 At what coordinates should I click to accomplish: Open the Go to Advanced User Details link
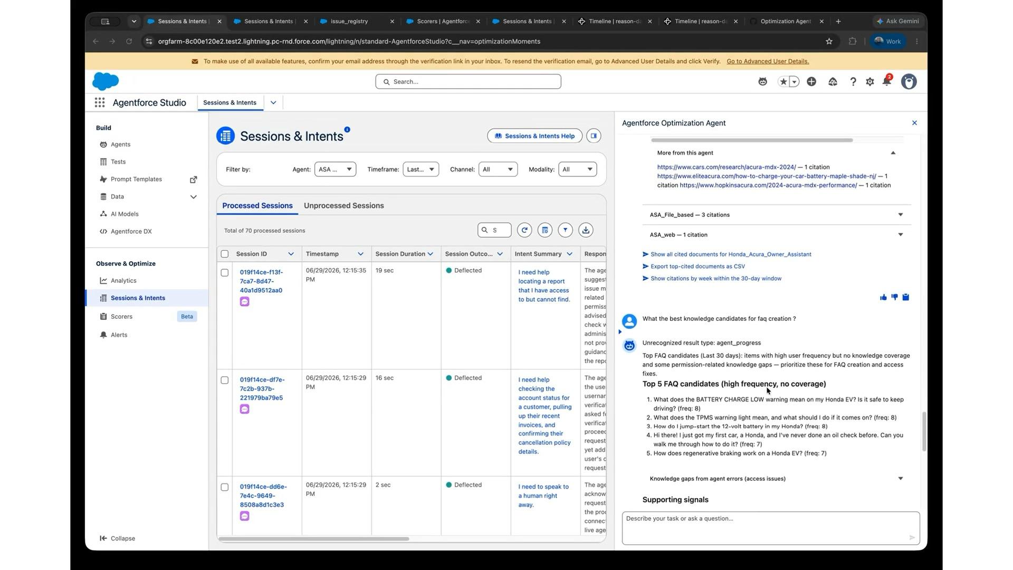767,61
